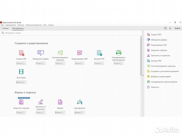Open the Сканирование и распознавание printer icon
Screen dimensions: 182x136
[118, 52]
